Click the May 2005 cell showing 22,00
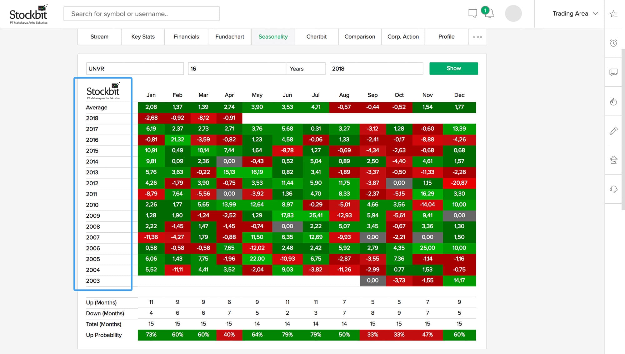Viewport: 625px width, 354px height. coord(257,259)
